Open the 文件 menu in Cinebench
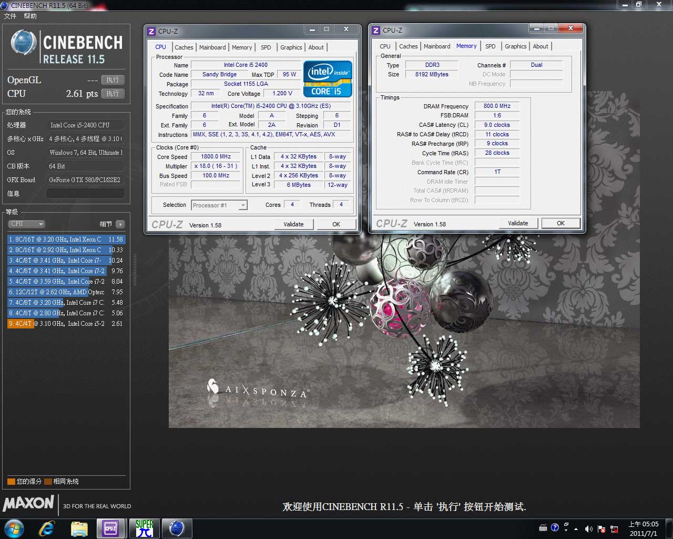 pos(10,16)
